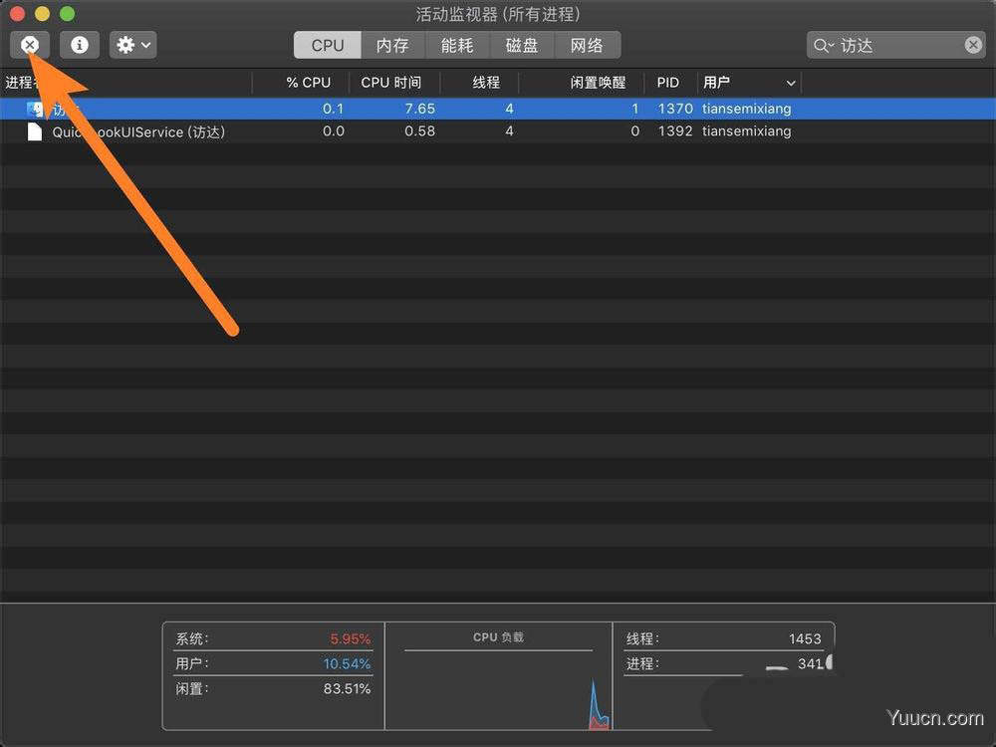Click user tiansemixiang in the PID 1392 row
The height and width of the screenshot is (747, 996).
(746, 131)
